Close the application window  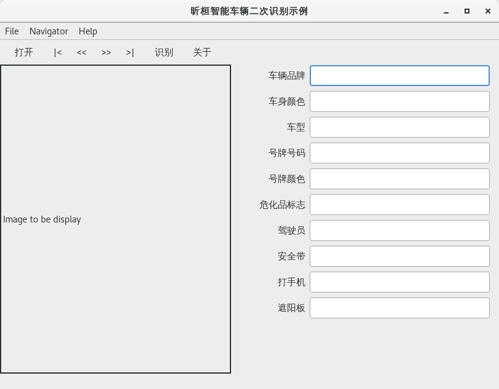[x=488, y=12]
